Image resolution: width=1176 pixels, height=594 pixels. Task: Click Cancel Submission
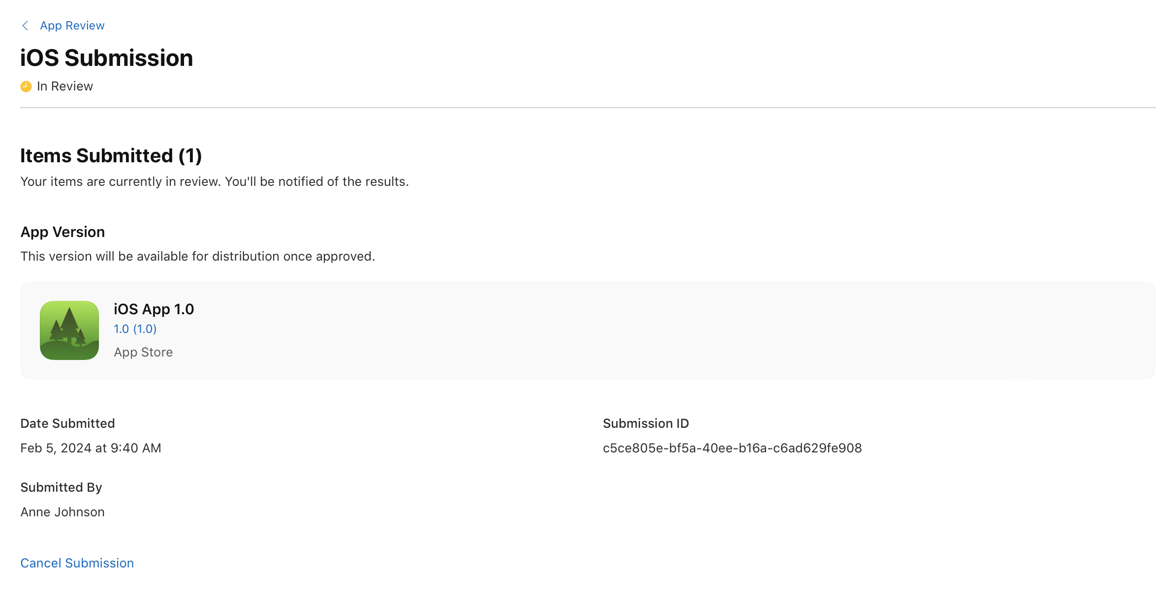click(77, 563)
